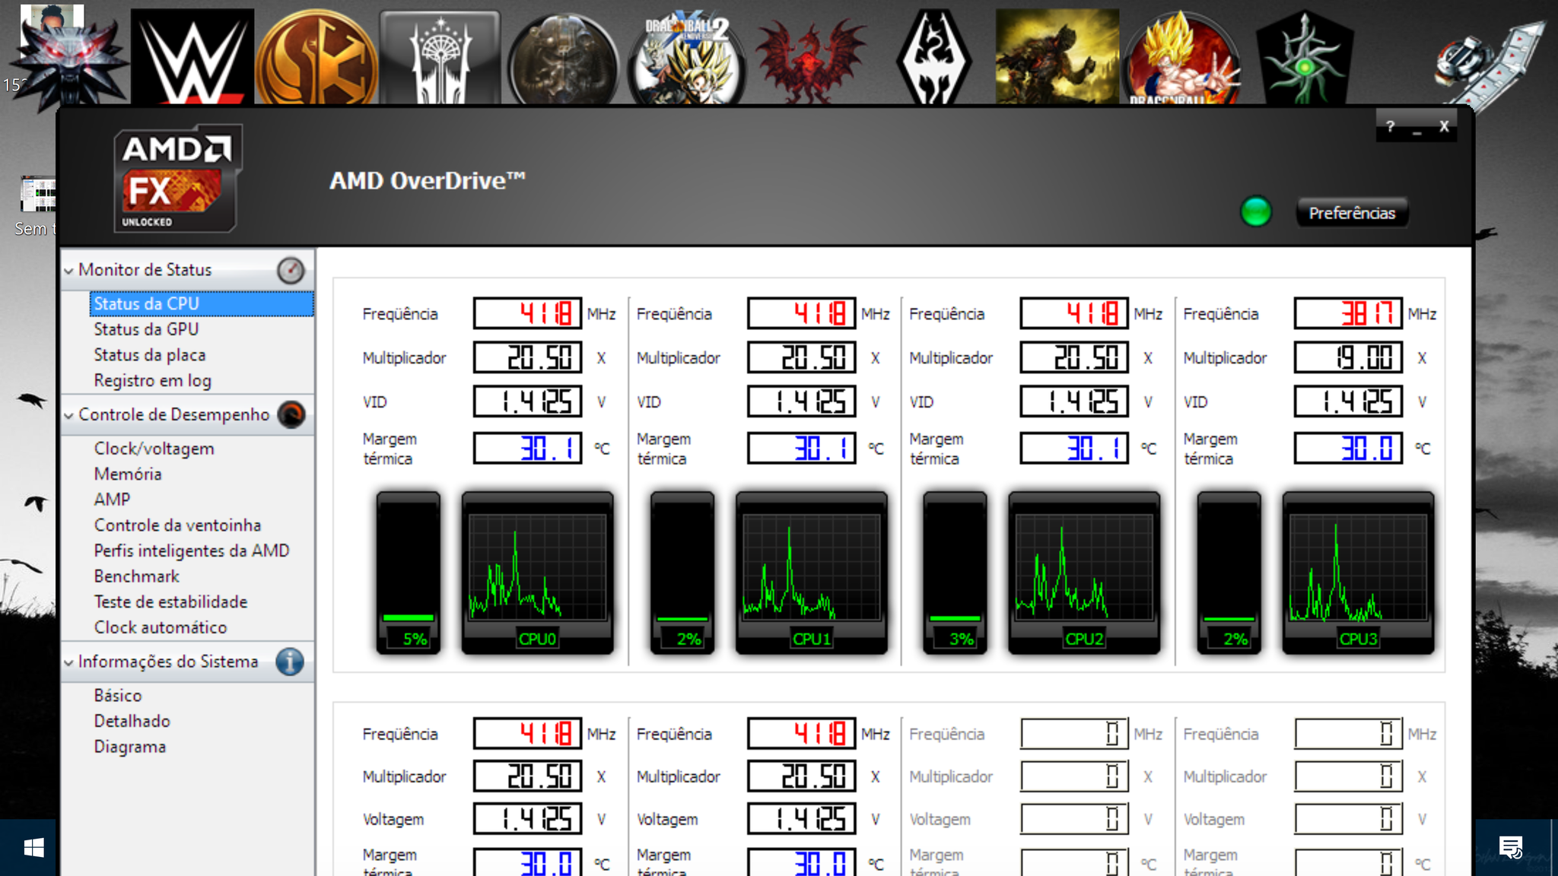Open the AMP page
This screenshot has width=1558, height=876.
click(113, 500)
